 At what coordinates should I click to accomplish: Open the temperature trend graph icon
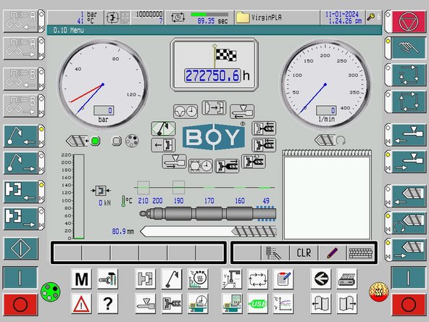click(x=283, y=304)
